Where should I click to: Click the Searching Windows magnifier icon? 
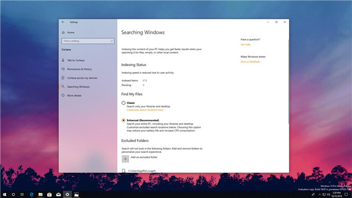pos(63,86)
